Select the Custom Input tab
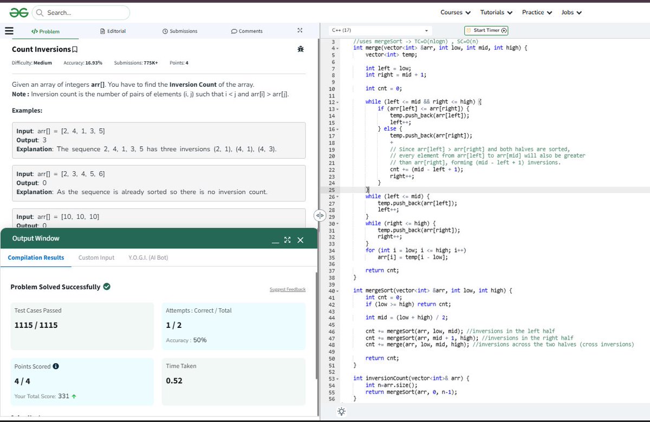 pos(96,257)
